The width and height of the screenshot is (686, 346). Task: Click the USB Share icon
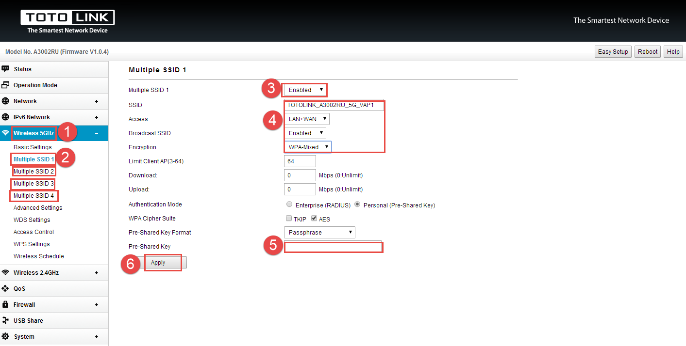5,321
